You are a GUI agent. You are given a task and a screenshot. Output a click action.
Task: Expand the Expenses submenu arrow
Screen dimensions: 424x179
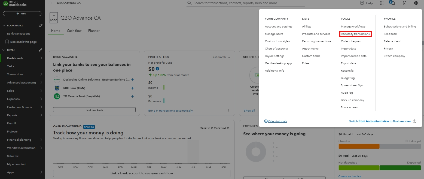(41, 99)
